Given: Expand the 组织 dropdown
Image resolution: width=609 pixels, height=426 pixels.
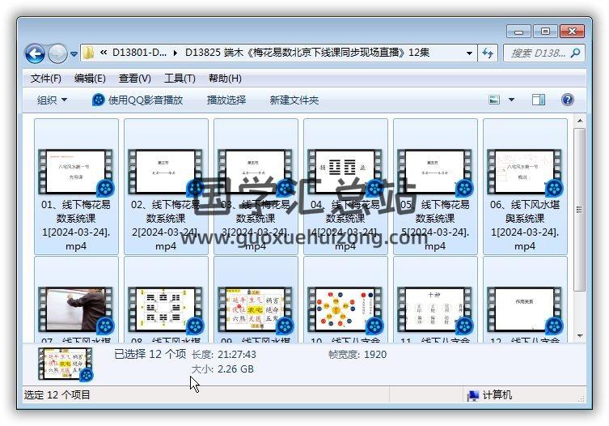Looking at the screenshot, I should click(x=52, y=100).
